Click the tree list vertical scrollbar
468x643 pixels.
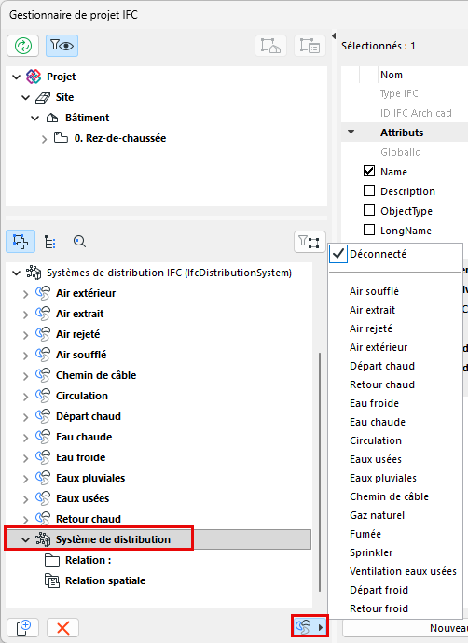[x=320, y=471]
